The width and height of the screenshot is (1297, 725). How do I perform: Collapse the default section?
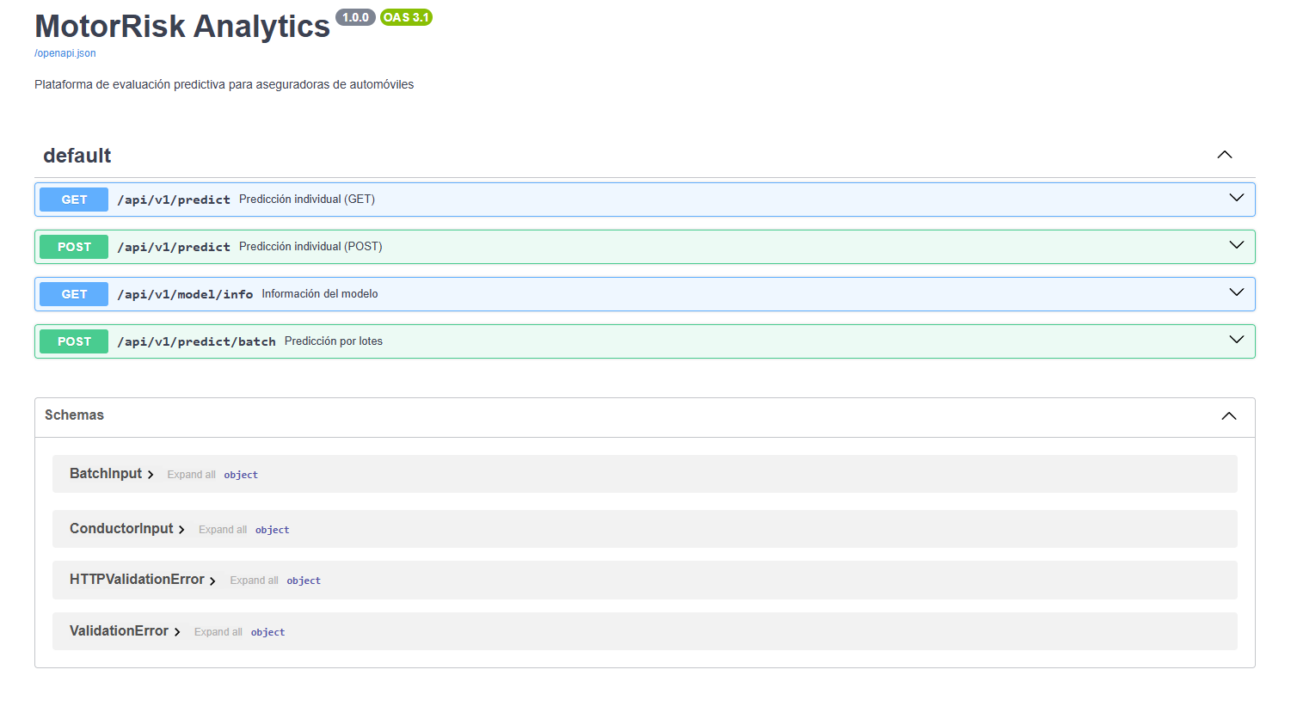(x=1224, y=155)
